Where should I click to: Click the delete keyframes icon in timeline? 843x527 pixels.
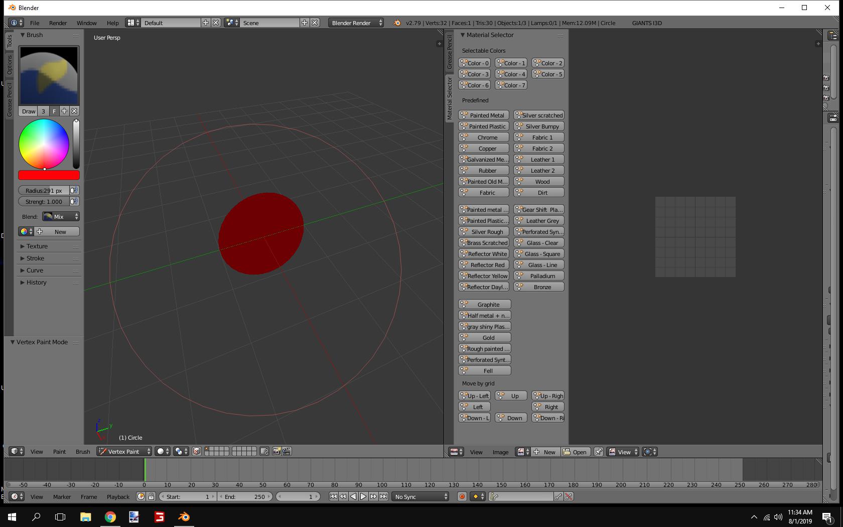(x=569, y=496)
